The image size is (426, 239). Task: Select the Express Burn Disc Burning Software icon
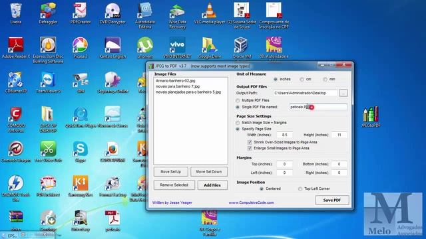[x=48, y=50]
